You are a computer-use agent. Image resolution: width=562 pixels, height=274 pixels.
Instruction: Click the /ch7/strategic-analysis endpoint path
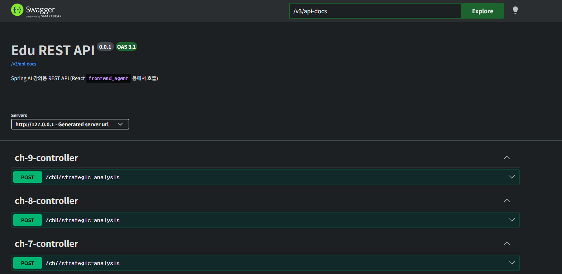click(83, 263)
